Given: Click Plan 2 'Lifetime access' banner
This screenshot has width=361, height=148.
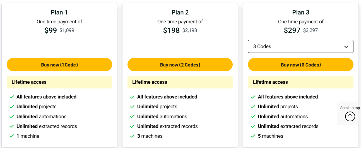Looking at the screenshot, I should coord(180,82).
